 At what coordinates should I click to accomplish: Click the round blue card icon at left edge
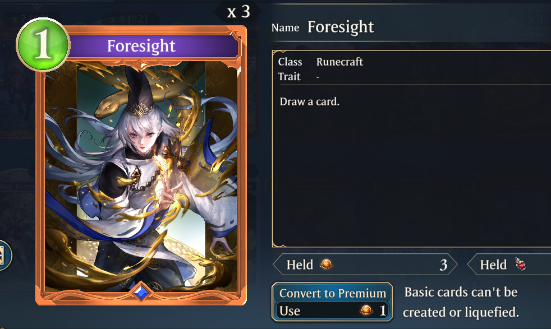point(5,255)
